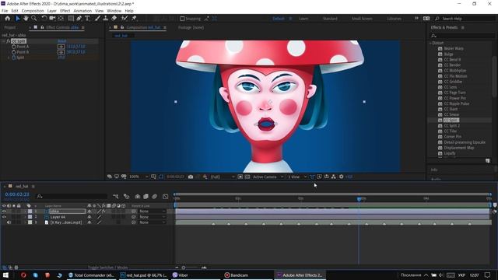The height and width of the screenshot is (280, 498).
Task: Select the Roto Brush tool
Action: 124,19
